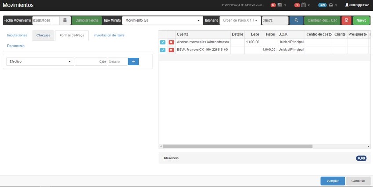The width and height of the screenshot is (373, 187).
Task: Go to the Importacion de items tab
Action: 109,36
